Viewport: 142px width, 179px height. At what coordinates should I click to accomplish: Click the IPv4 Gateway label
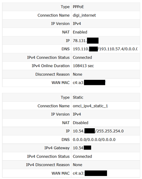click(57, 148)
